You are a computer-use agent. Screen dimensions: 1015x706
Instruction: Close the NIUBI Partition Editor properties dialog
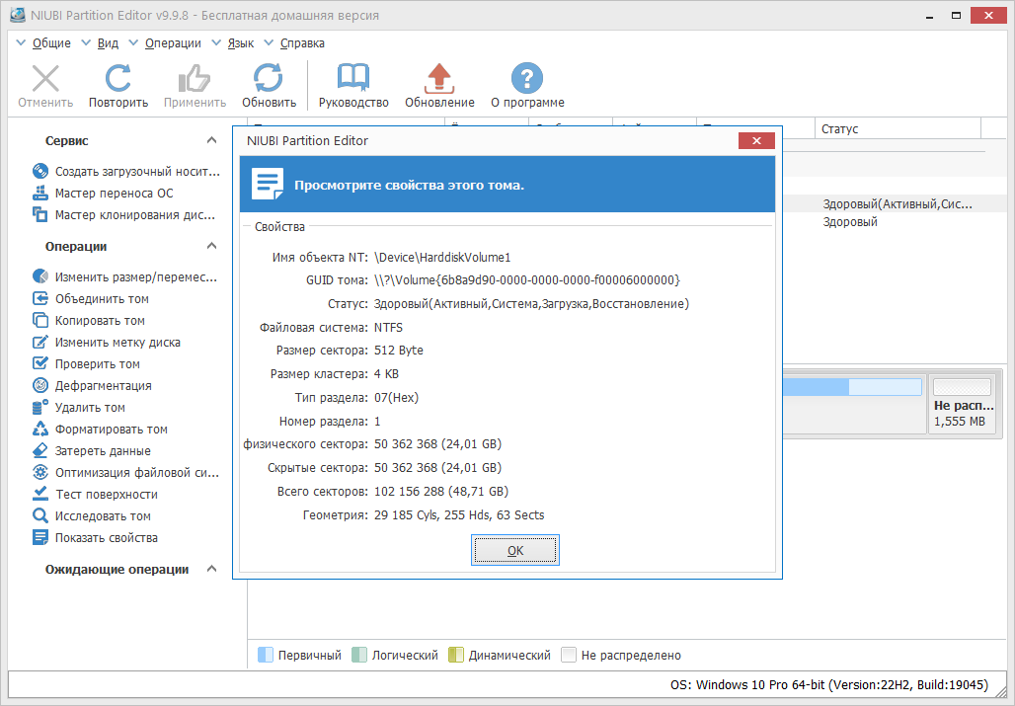coord(756,140)
